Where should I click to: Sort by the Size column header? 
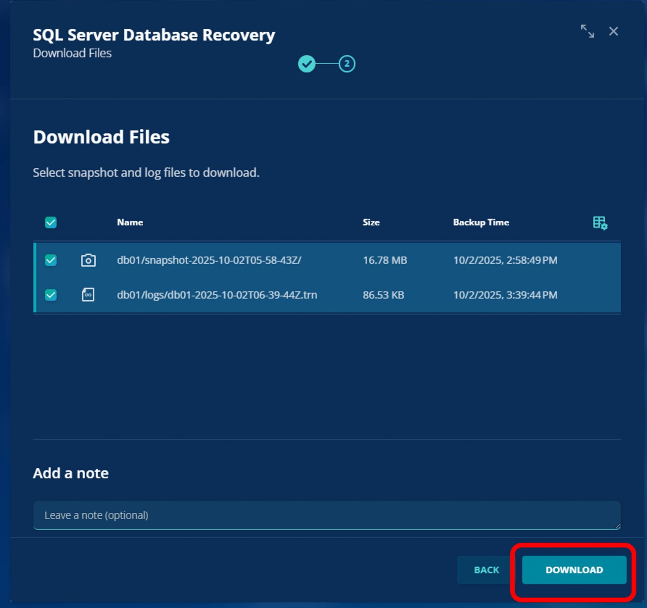371,222
